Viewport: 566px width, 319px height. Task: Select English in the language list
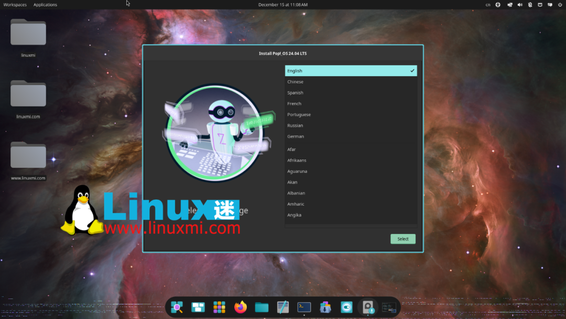pyautogui.click(x=351, y=71)
